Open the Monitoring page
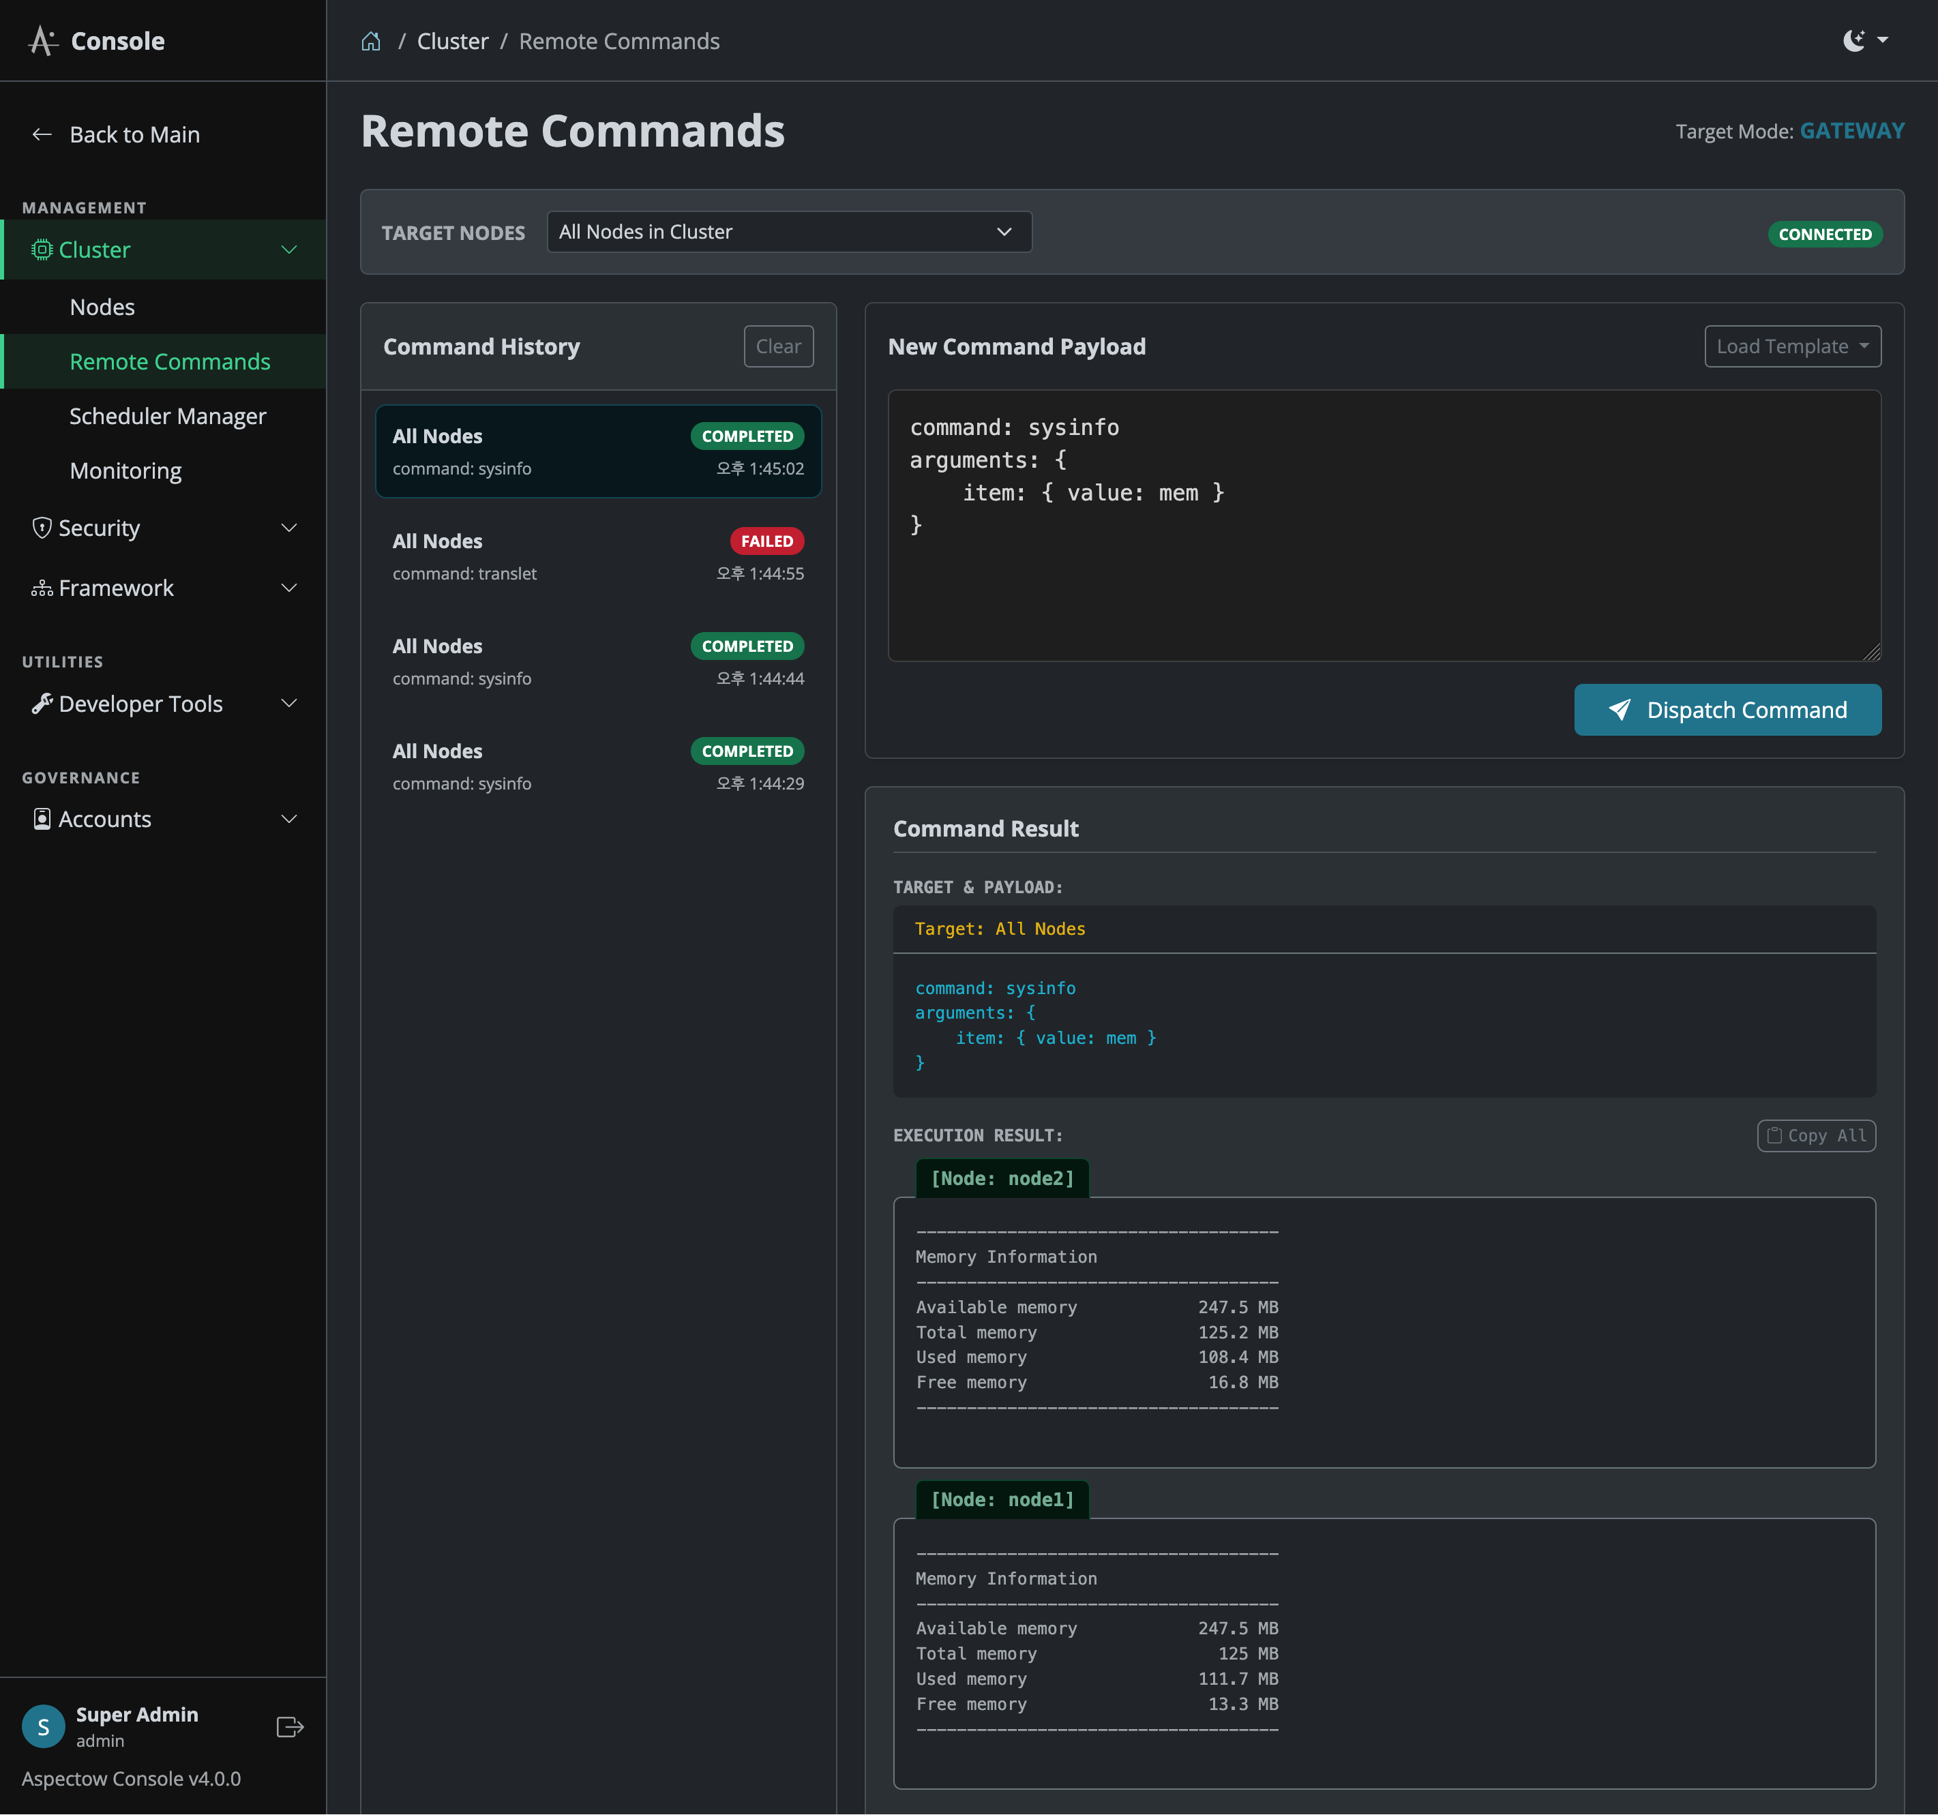The width and height of the screenshot is (1938, 1815). tap(125, 471)
